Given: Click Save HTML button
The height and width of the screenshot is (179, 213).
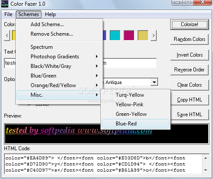Looking at the screenshot, I should 189,115.
